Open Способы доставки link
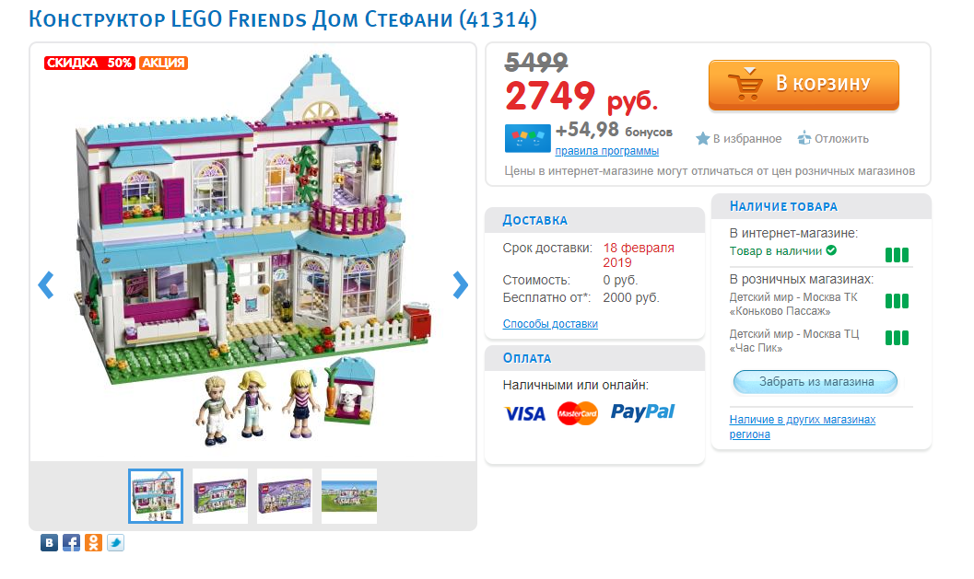 click(x=550, y=323)
